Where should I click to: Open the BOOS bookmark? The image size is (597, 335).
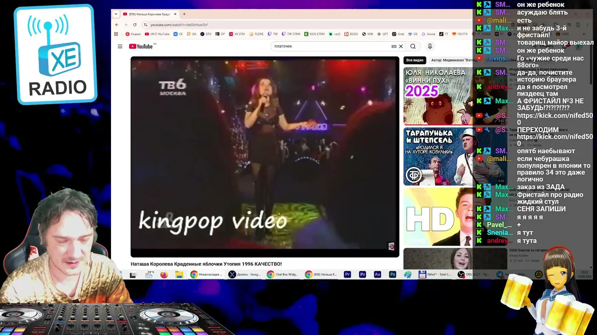[351, 34]
